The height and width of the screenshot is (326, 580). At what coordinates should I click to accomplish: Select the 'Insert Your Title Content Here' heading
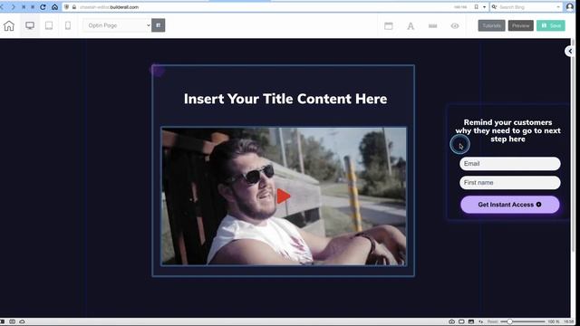point(285,99)
